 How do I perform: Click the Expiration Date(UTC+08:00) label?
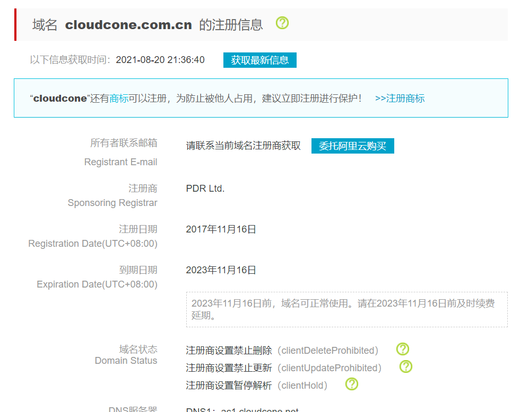tap(97, 284)
